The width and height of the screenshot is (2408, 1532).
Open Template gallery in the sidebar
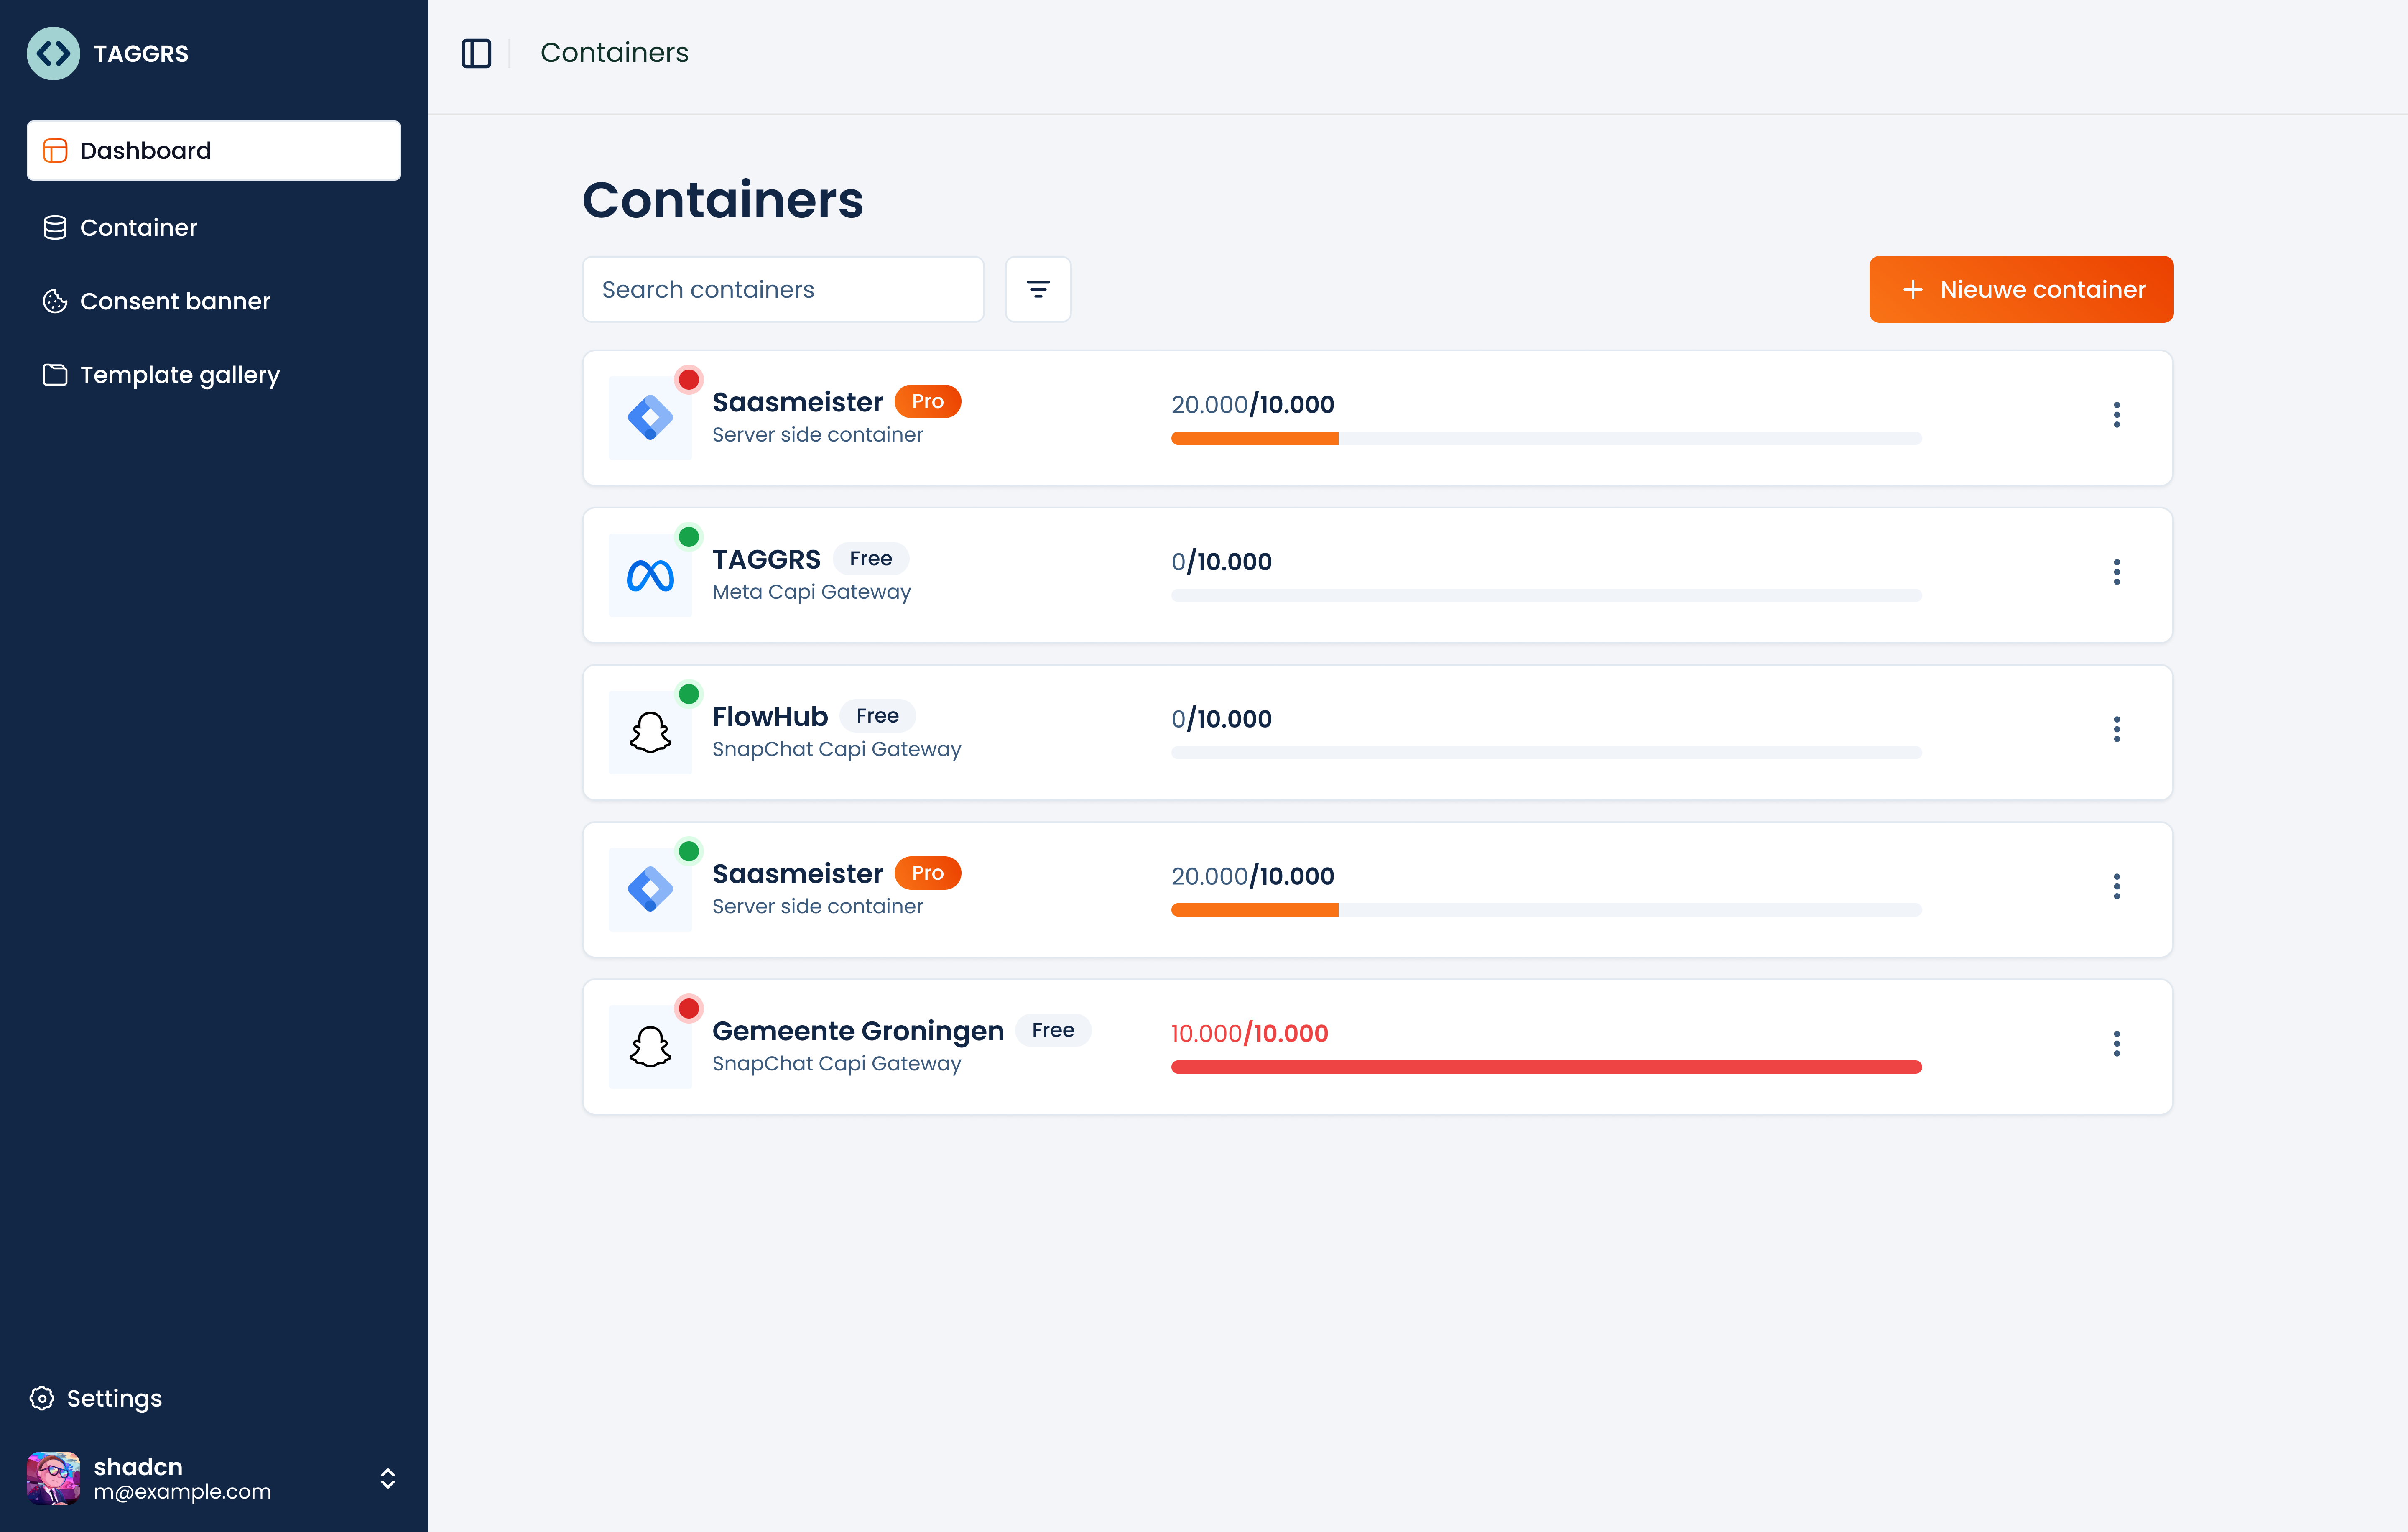click(214, 375)
